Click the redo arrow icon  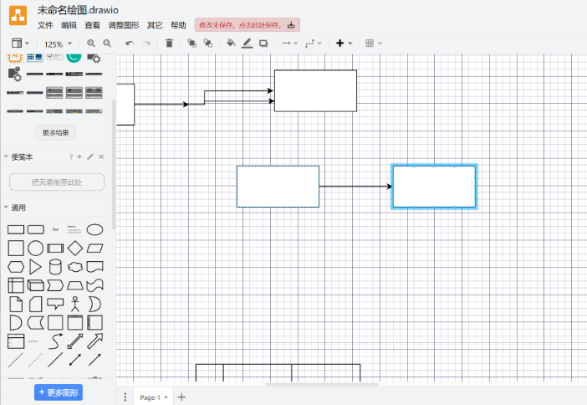pyautogui.click(x=146, y=44)
